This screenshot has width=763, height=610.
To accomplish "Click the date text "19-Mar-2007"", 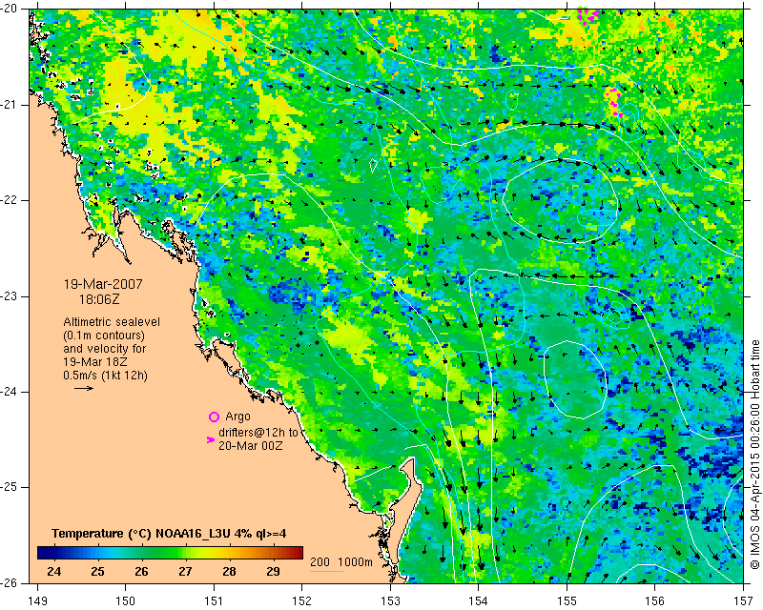I will pos(103,284).
